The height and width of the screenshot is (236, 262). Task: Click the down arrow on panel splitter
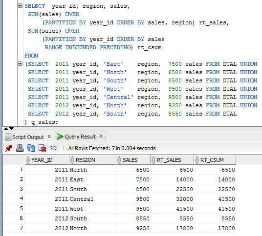pos(12,129)
